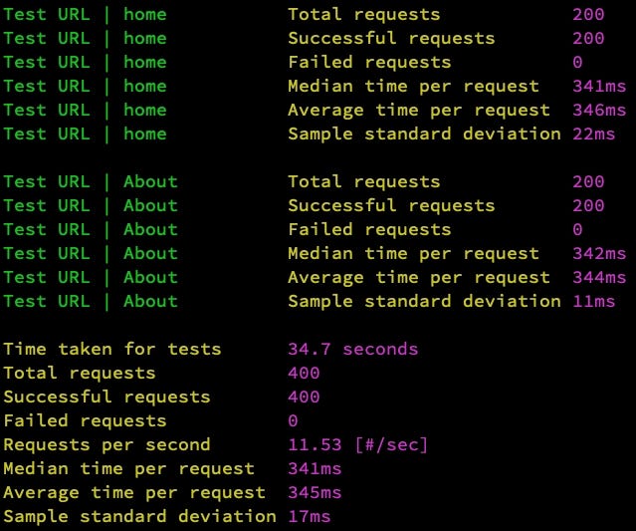Select the home Total requests value 200
The width and height of the screenshot is (636, 531).
[x=588, y=15]
